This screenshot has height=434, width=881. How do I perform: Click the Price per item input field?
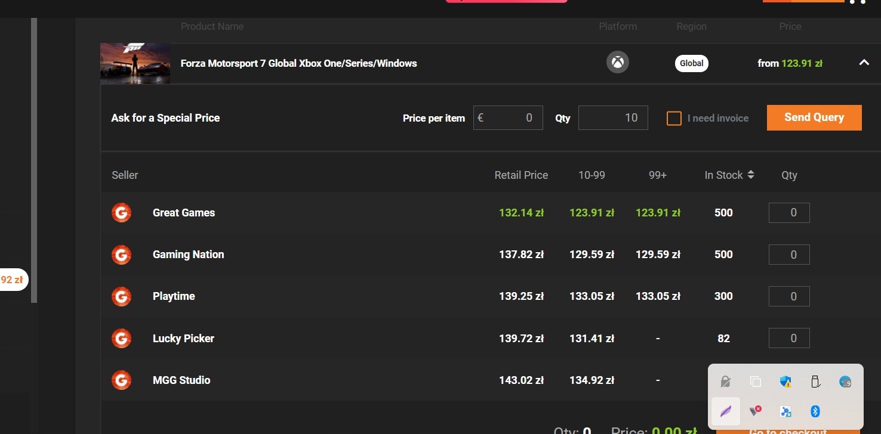tap(508, 118)
